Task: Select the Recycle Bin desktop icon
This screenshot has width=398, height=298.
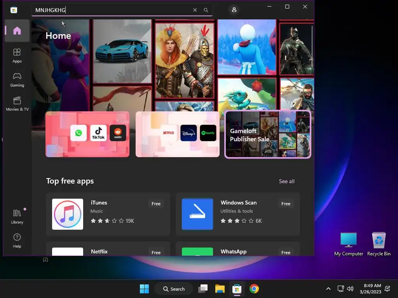Action: 379,244
